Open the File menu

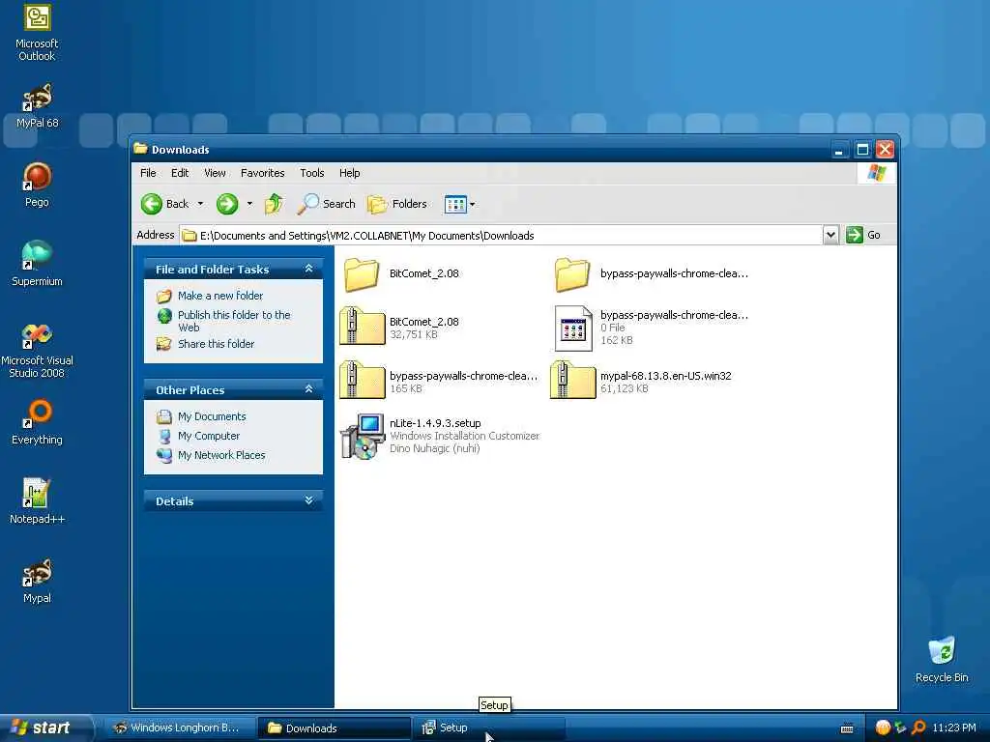(x=148, y=173)
